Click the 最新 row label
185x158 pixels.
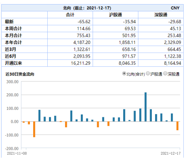click(9, 22)
